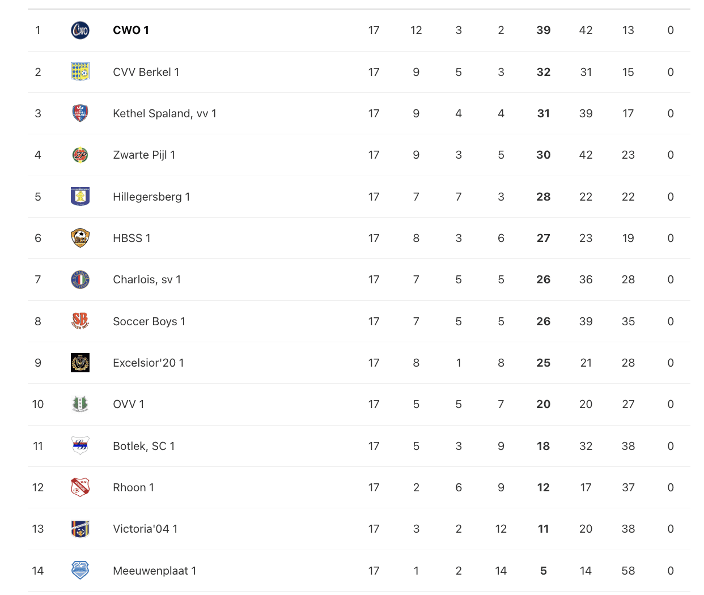This screenshot has height=595, width=704.
Task: Click the Victoria'04 club logo
Action: click(x=80, y=529)
